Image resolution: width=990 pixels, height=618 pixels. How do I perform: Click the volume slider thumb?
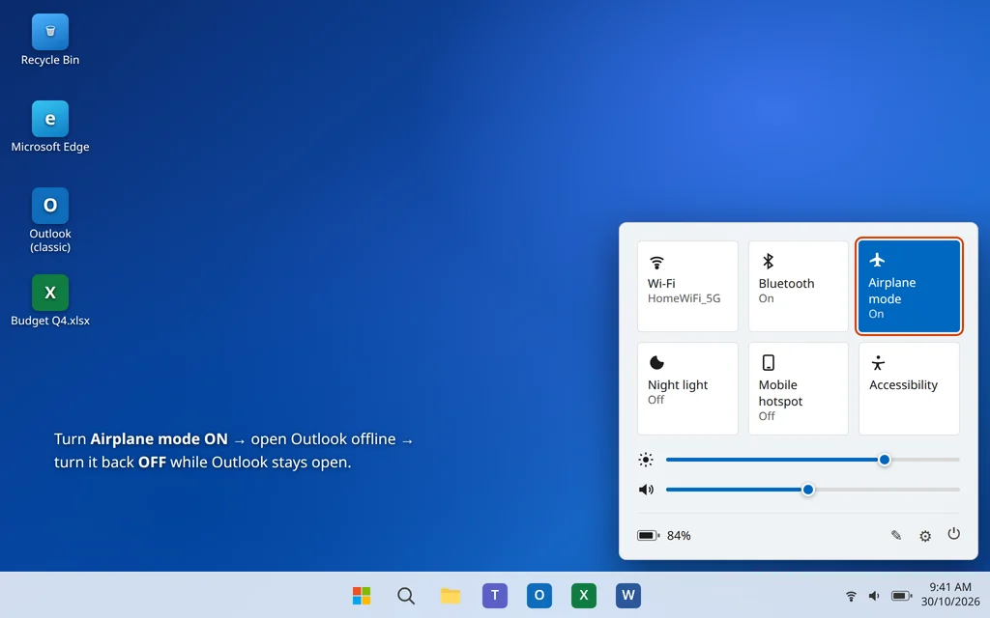(x=807, y=490)
